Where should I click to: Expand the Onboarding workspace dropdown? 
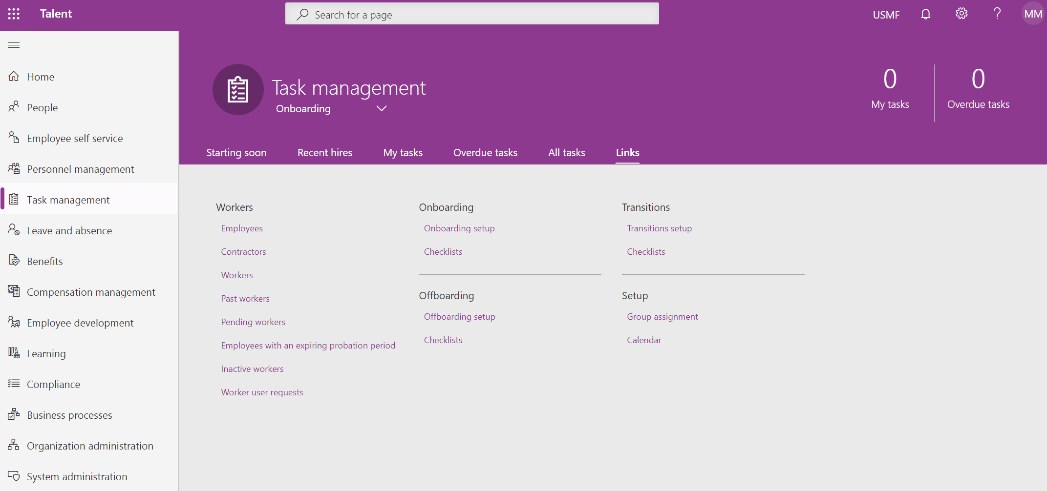pos(381,108)
